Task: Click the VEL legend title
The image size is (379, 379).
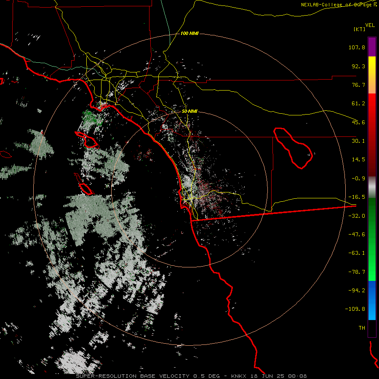Action: (370, 25)
